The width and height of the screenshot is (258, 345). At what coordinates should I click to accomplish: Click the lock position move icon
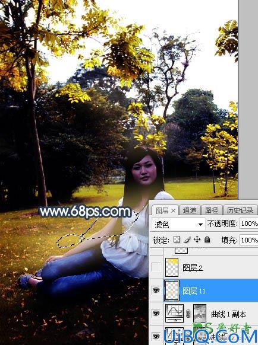coord(197,239)
